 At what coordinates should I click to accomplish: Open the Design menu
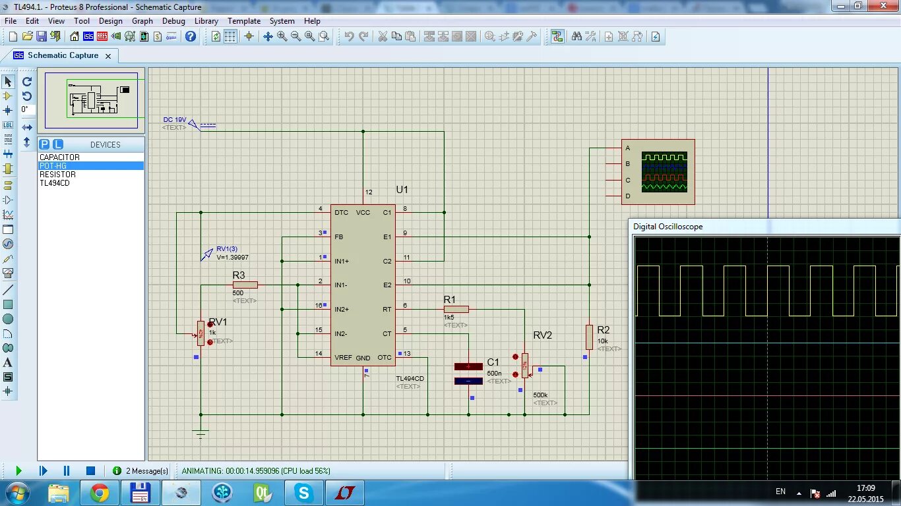click(x=111, y=21)
